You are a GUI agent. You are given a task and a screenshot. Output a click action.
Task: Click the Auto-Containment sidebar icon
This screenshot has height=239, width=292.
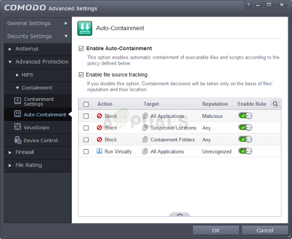[x=18, y=114]
